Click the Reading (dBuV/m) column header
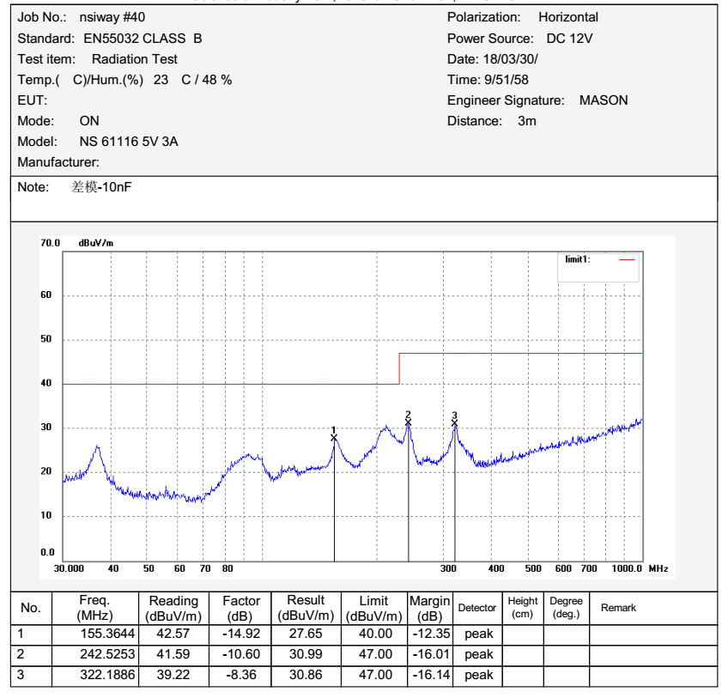 (x=173, y=608)
